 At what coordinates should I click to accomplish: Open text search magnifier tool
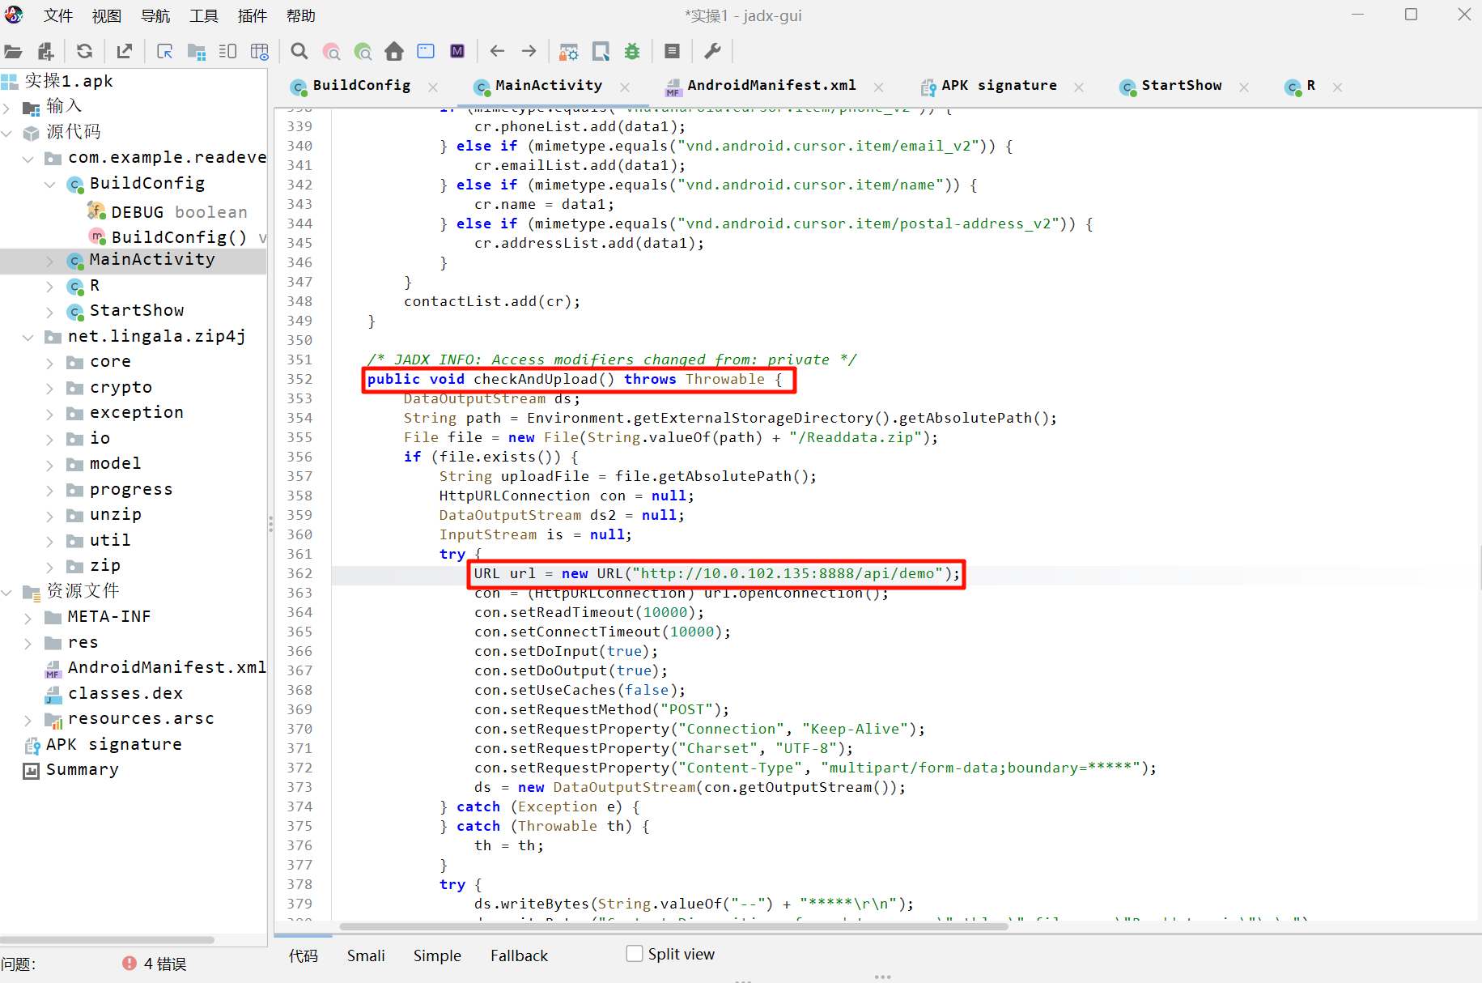(x=299, y=52)
